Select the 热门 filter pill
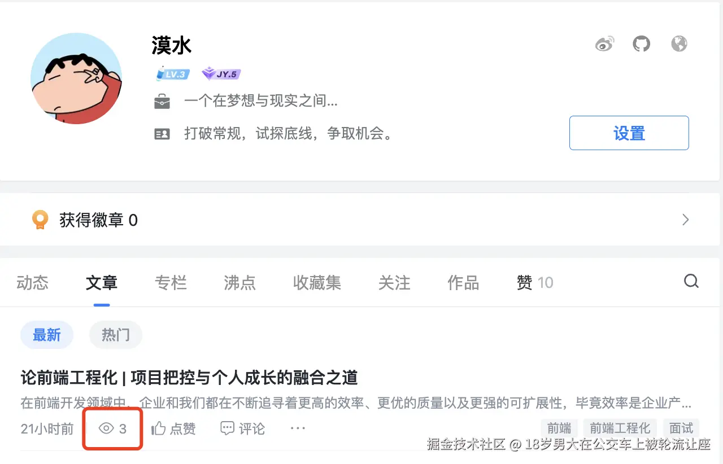The image size is (723, 464). [x=116, y=335]
